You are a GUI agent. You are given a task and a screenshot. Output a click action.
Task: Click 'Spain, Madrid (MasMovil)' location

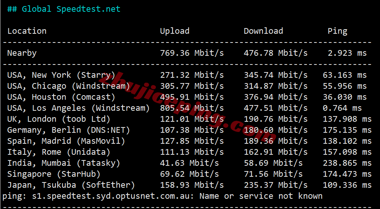66,141
